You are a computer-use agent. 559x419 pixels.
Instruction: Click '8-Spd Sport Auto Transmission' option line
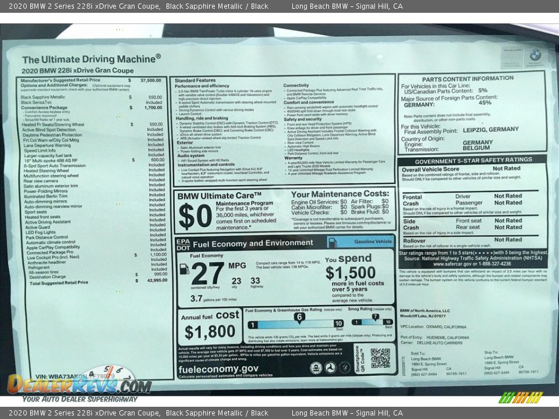tap(55, 165)
